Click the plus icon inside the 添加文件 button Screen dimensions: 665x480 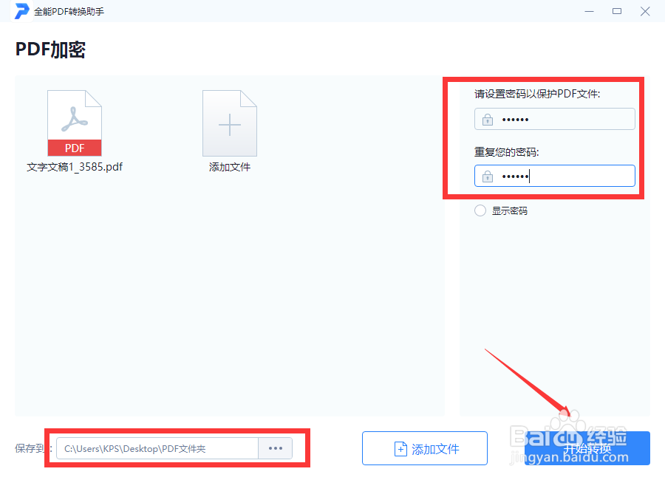pyautogui.click(x=400, y=448)
